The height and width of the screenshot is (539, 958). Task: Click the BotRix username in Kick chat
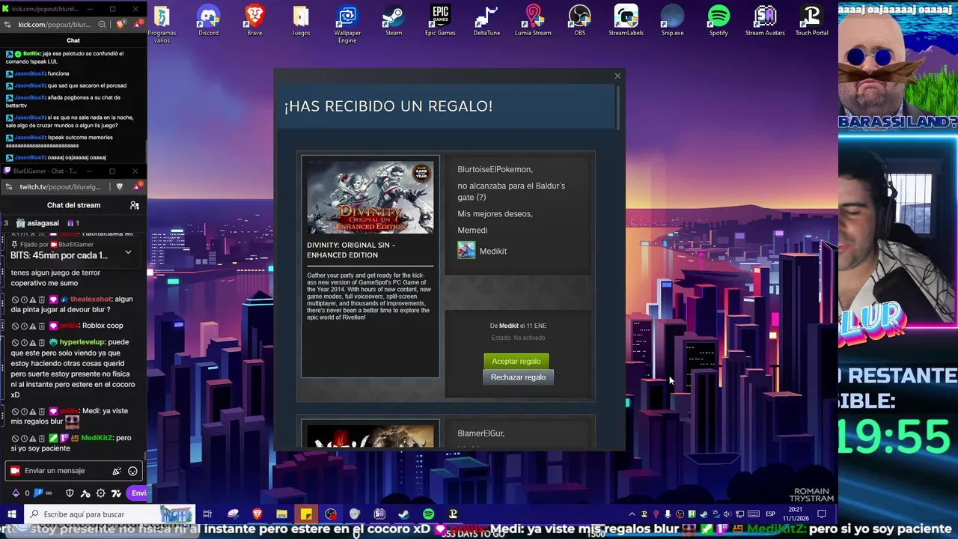coord(31,54)
